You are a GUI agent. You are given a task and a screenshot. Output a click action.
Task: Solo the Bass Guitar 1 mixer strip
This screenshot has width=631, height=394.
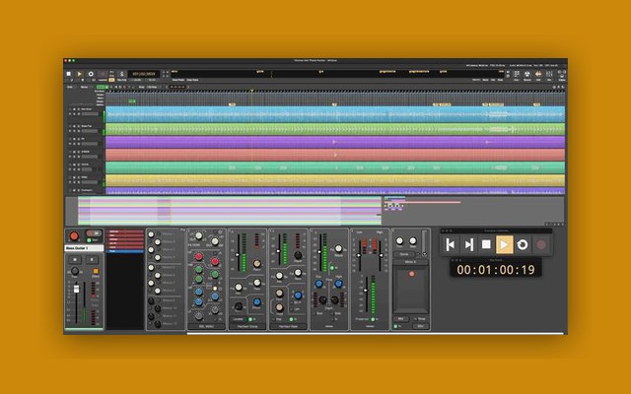[x=92, y=260]
